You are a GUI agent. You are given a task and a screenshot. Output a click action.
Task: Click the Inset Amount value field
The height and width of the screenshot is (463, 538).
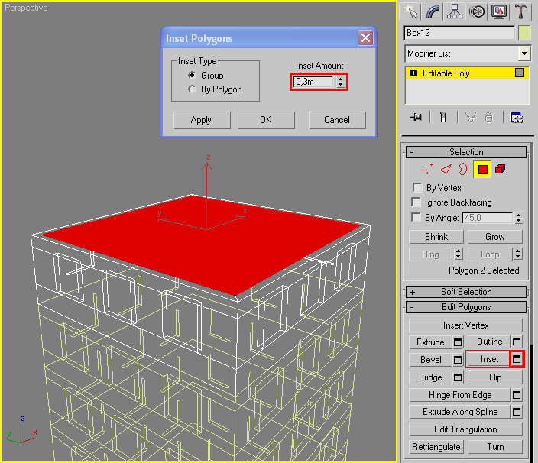[313, 82]
